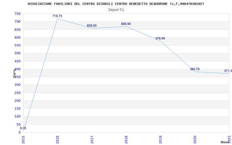
Task: Click the 750 y-axis tick label
Action: pyautogui.click(x=17, y=14)
